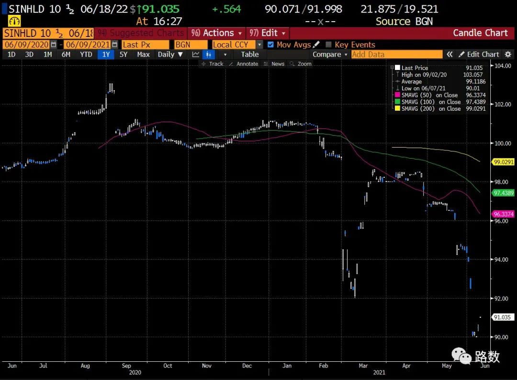The image size is (517, 380).
Task: Open the Actions menu
Action: 216,33
